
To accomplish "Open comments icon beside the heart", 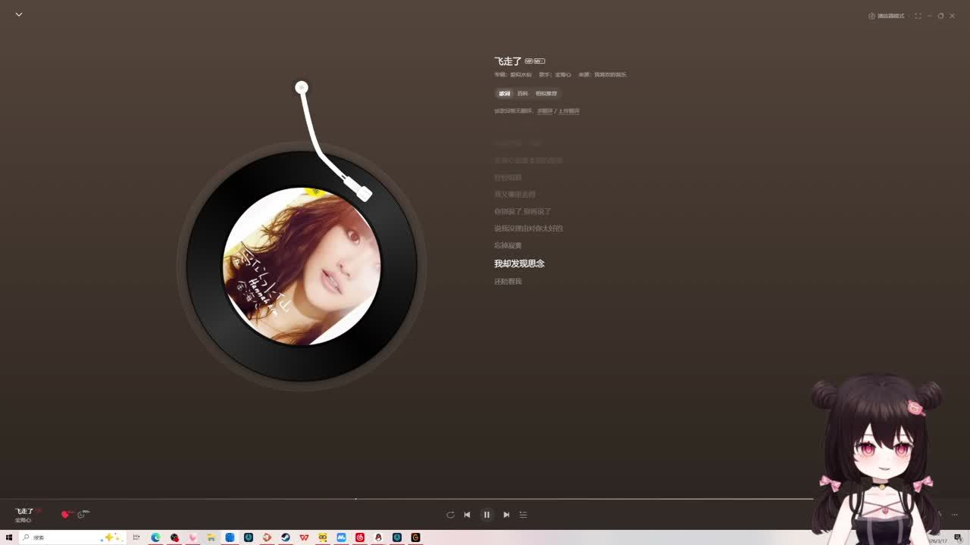I will [82, 515].
